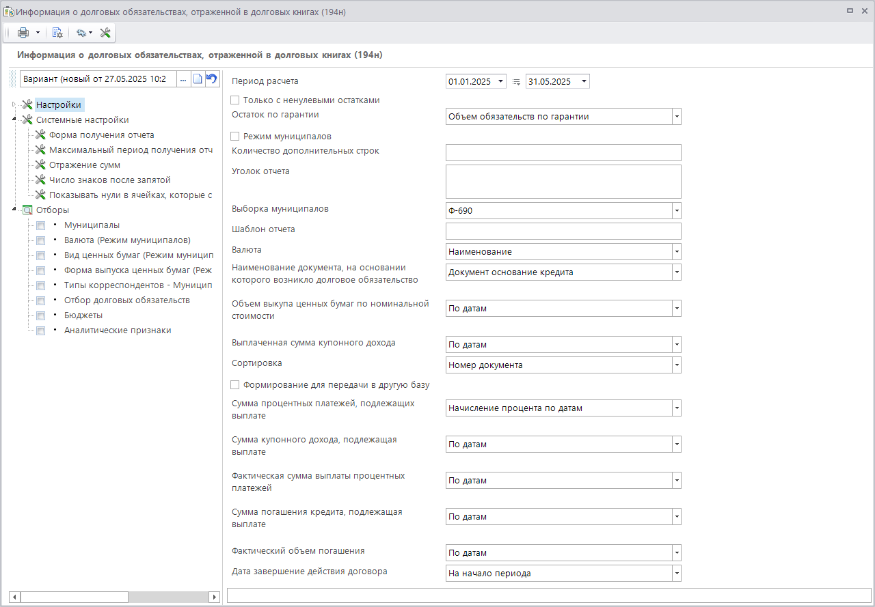The image size is (875, 607).
Task: Select 'Отражение сумм' in the settings tree
Action: 84,165
